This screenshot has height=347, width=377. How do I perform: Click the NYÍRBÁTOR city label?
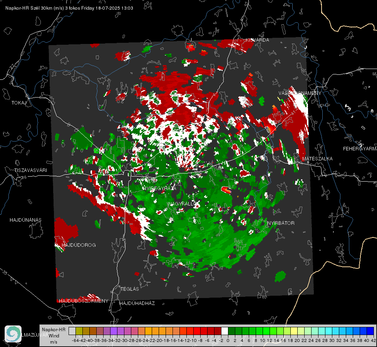281,223
